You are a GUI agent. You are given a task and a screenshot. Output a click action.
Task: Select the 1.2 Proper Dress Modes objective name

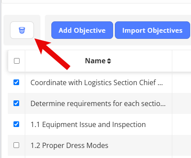69,145
